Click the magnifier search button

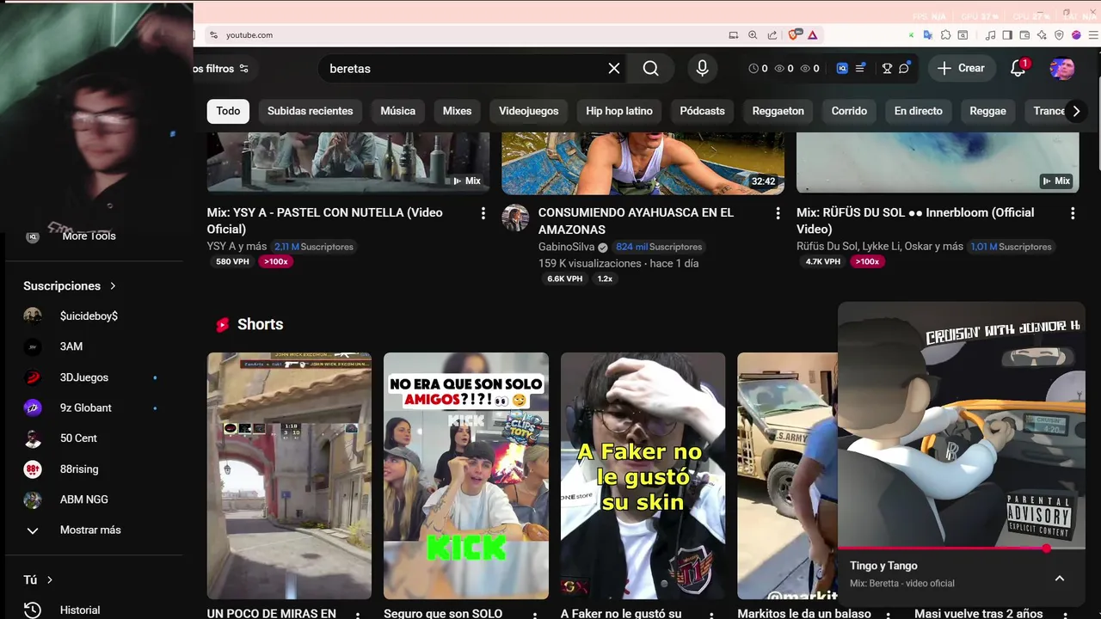651,68
